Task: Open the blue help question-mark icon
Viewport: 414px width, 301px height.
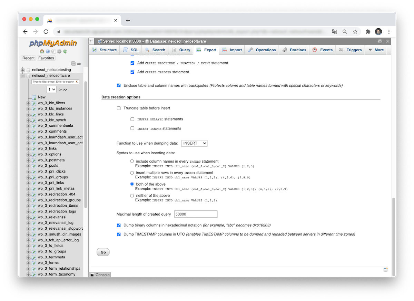Action: (48, 52)
